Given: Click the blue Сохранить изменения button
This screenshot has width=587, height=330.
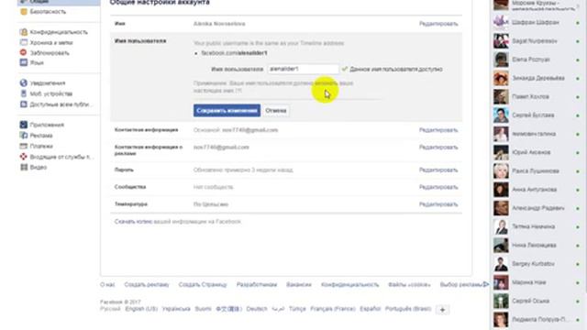Looking at the screenshot, I should pyautogui.click(x=227, y=110).
